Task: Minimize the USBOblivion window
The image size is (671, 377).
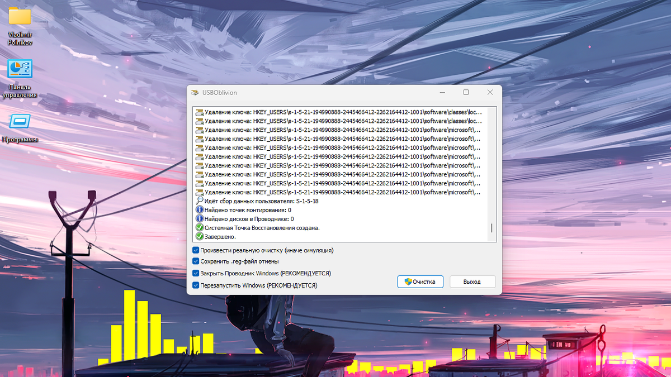Action: 442,93
